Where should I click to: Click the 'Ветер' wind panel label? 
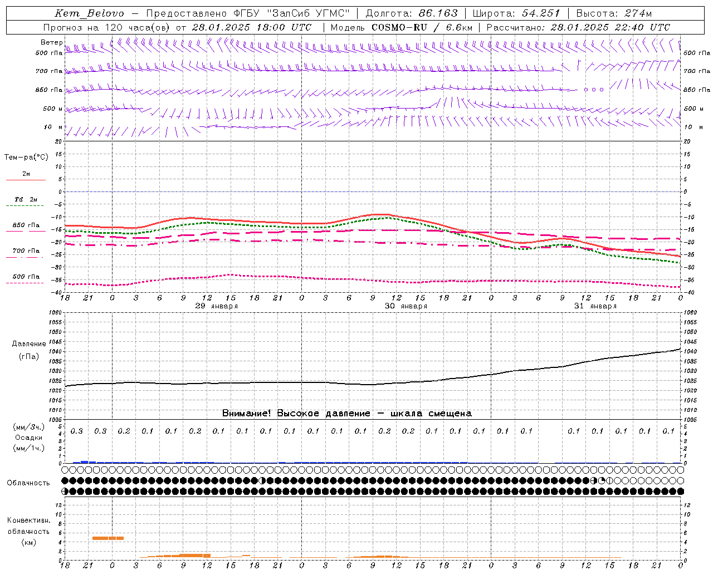pyautogui.click(x=51, y=42)
